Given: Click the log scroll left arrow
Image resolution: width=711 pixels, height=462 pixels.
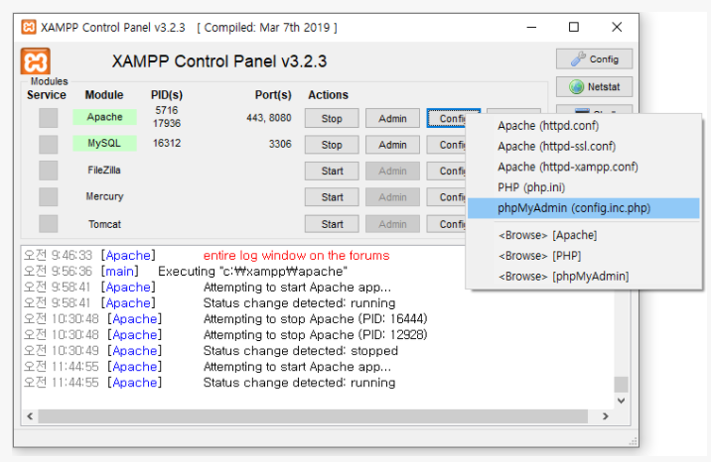Looking at the screenshot, I should point(30,415).
